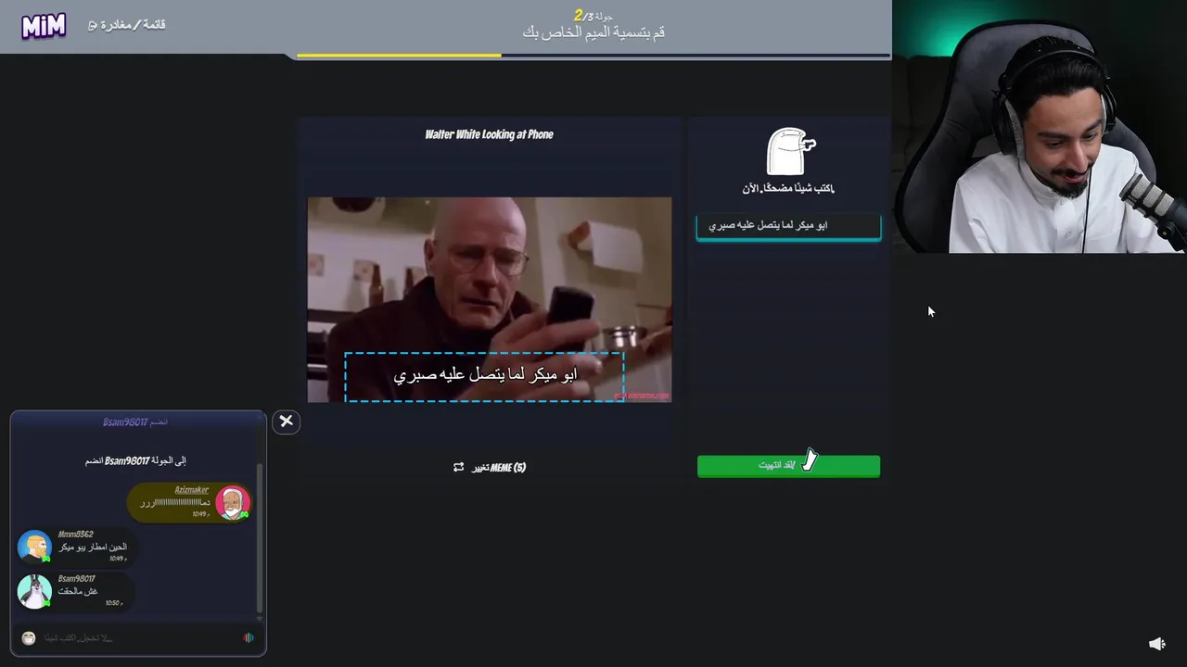Click the message غش مالحقت

(78, 591)
